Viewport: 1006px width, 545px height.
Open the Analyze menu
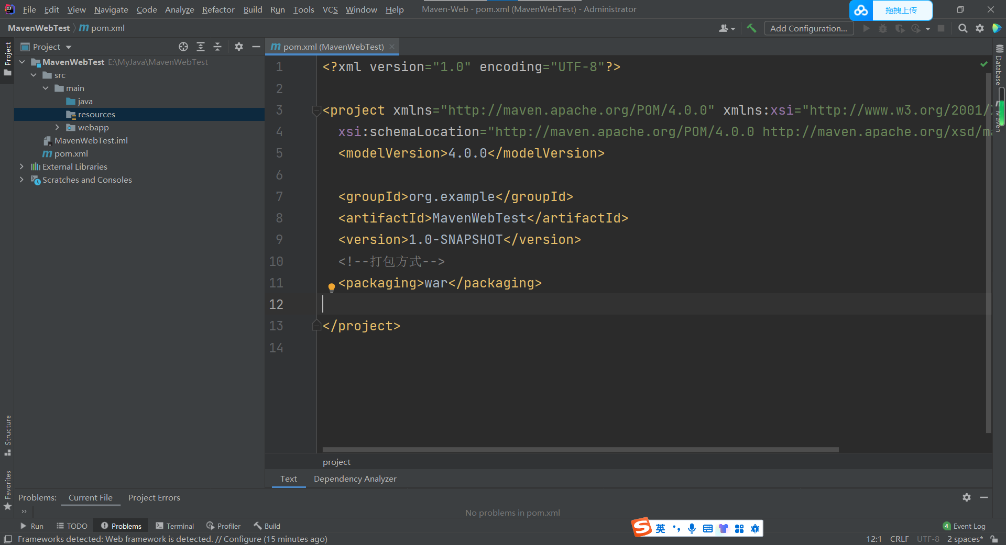[x=179, y=9]
